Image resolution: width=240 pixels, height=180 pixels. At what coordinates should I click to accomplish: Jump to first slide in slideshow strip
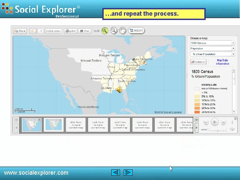[16, 120]
